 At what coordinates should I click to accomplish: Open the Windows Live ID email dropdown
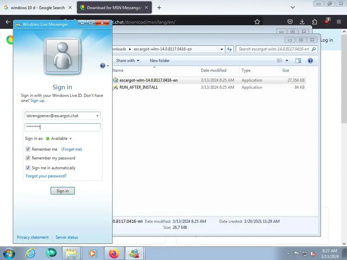pos(97,116)
